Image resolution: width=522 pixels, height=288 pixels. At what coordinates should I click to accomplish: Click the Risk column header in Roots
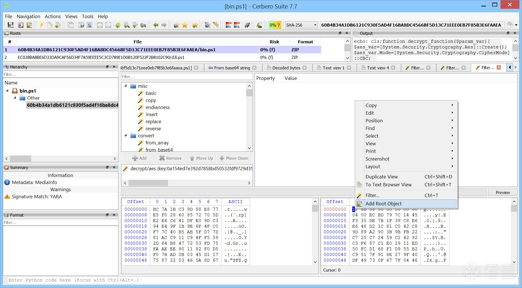(274, 42)
